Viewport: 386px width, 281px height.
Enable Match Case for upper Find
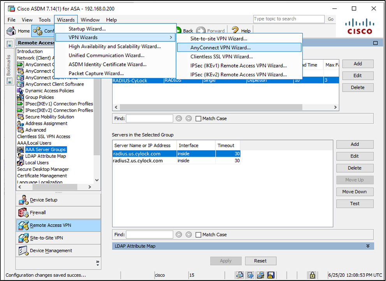click(198, 118)
